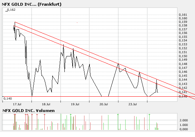Click the 0,146 price axis label
195x137 pixels.
point(183,72)
